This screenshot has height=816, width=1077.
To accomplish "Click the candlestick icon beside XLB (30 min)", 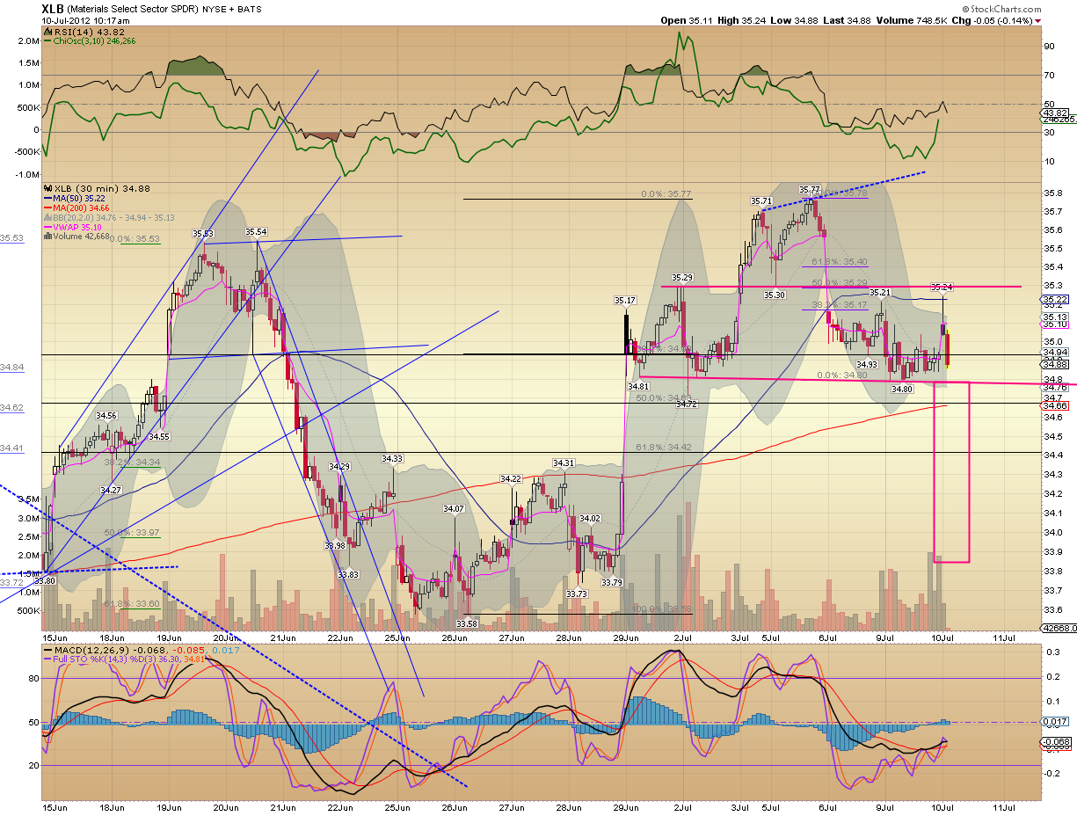I will (47, 188).
